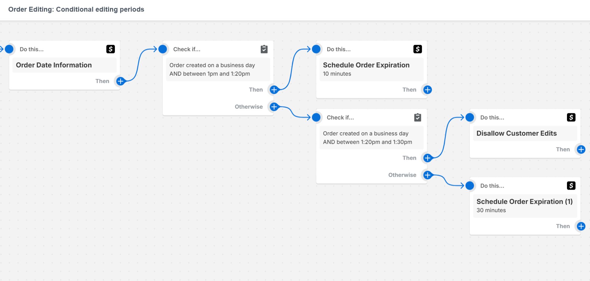Click the dollar icon on Schedule Order Expiration card
The image size is (590, 281).
pyautogui.click(x=417, y=49)
